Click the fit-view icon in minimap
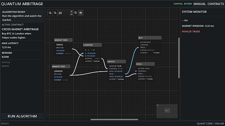The image size is (225, 126). [x=167, y=111]
